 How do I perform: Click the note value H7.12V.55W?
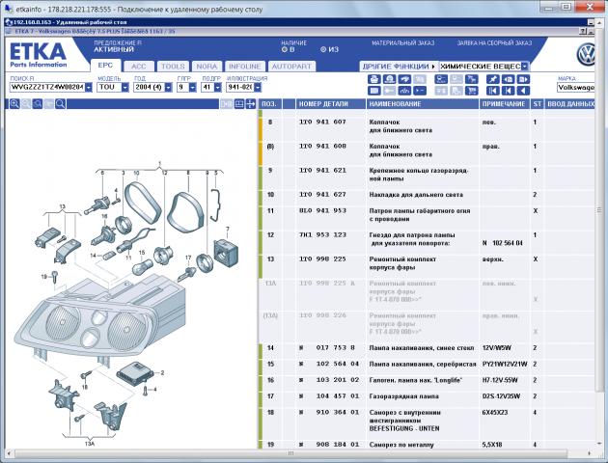[x=500, y=380]
